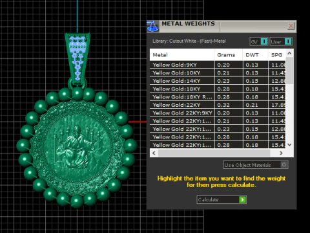Select the Yellow Gold 22KY:9KY row
The height and width of the screenshot is (233, 310).
(218, 113)
